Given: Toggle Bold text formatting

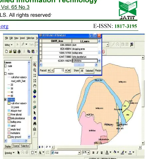Looking at the screenshot, I should click(x=93, y=153).
